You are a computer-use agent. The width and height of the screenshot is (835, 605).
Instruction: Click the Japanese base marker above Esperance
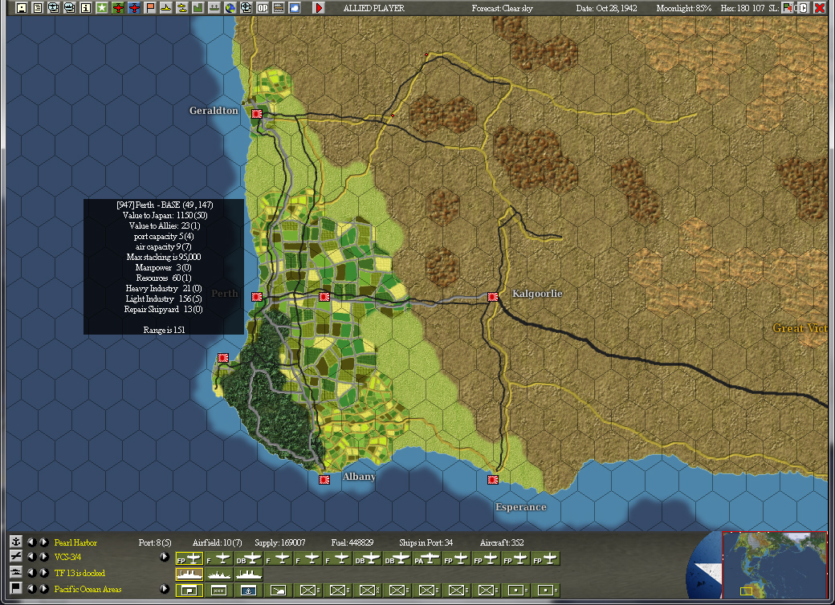[493, 479]
